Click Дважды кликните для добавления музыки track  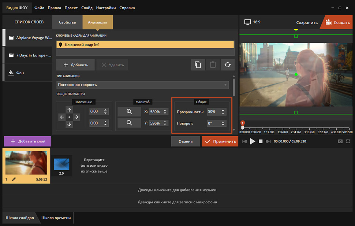click(x=177, y=190)
